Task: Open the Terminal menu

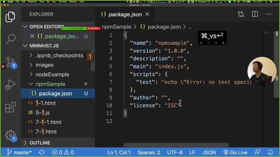Action: tap(63, 2)
